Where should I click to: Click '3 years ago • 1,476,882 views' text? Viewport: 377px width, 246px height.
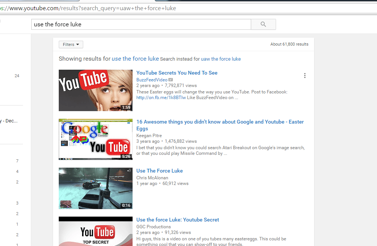coord(166,141)
